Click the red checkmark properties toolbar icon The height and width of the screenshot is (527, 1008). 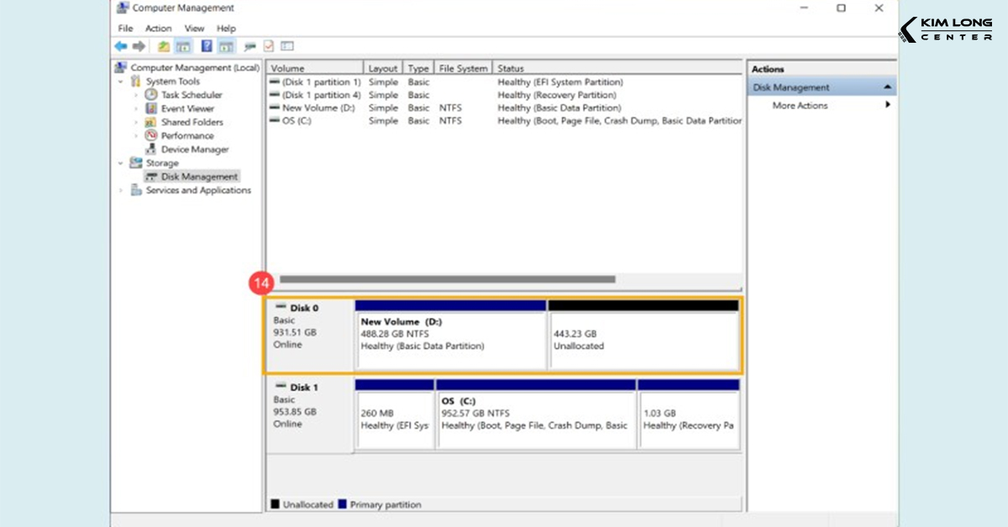coord(269,46)
